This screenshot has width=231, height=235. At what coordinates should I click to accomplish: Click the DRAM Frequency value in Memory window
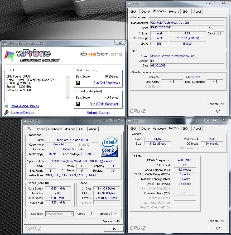(x=185, y=160)
